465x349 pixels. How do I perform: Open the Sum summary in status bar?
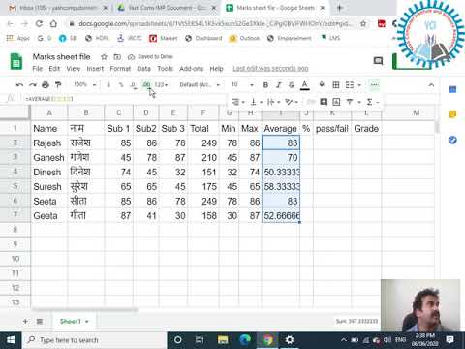pos(356,321)
